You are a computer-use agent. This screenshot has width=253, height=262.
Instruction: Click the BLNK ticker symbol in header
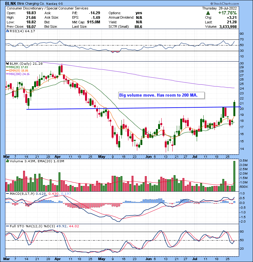pyautogui.click(x=10, y=3)
